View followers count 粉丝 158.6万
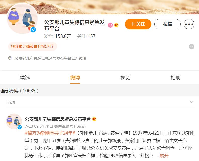The height and width of the screenshot is (161, 199). (x=58, y=36)
